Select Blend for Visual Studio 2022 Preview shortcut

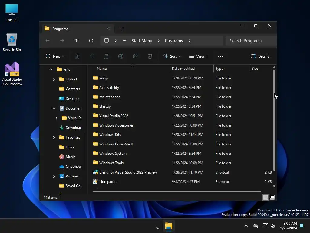128,172
